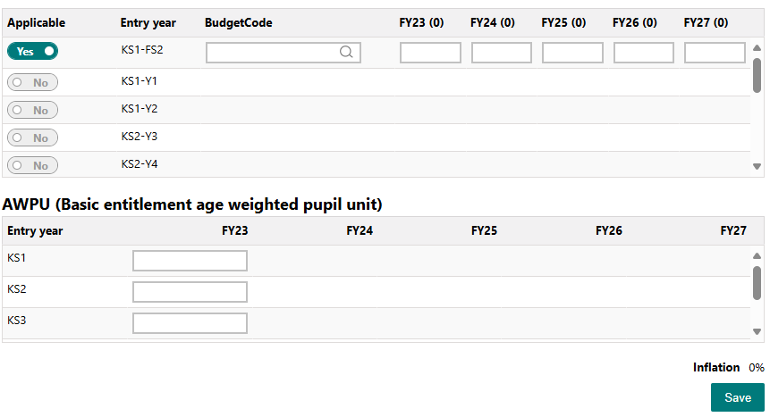The width and height of the screenshot is (770, 417).
Task: Click the BudgetCode lookup field for KS1-FS2
Action: click(283, 53)
